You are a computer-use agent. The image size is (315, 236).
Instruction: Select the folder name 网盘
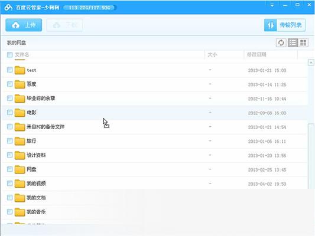[31, 169]
